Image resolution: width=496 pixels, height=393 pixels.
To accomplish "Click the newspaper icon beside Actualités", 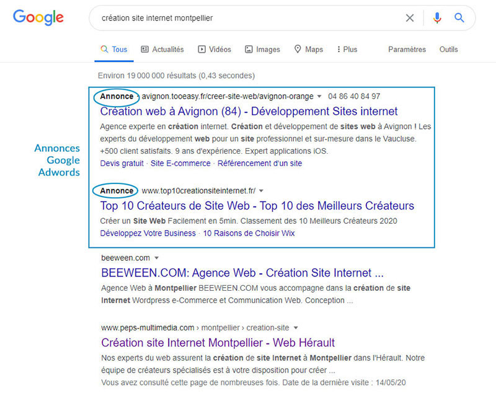I will click(144, 50).
